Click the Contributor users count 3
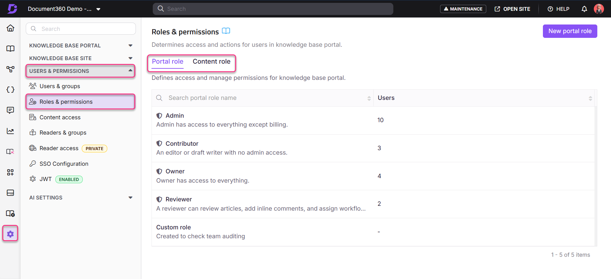This screenshot has height=279, width=611. click(379, 148)
